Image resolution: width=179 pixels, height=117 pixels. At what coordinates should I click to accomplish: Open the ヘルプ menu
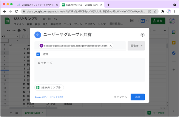click(102, 24)
